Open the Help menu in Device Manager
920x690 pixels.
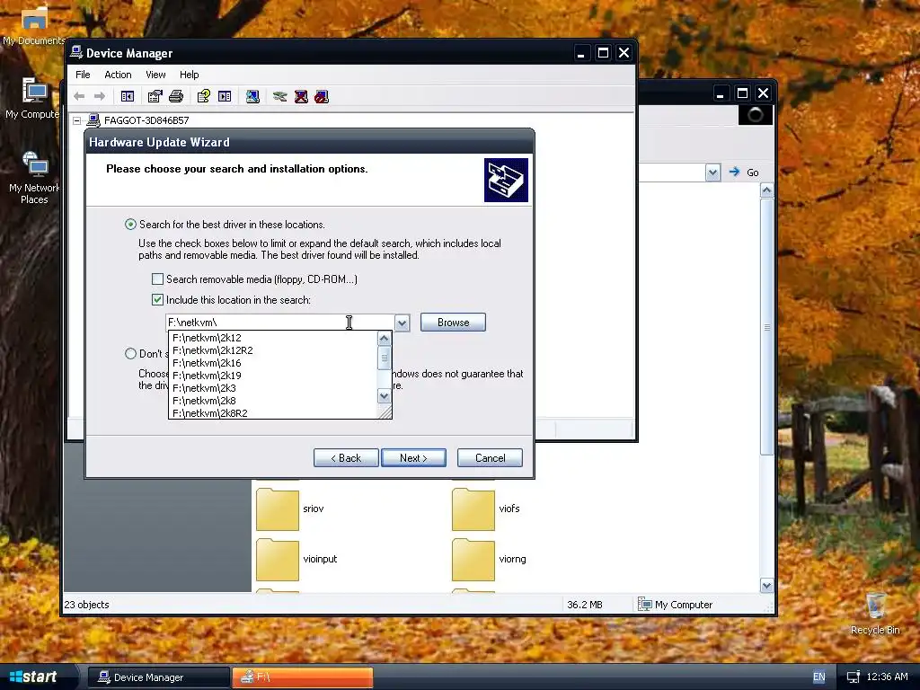point(189,75)
